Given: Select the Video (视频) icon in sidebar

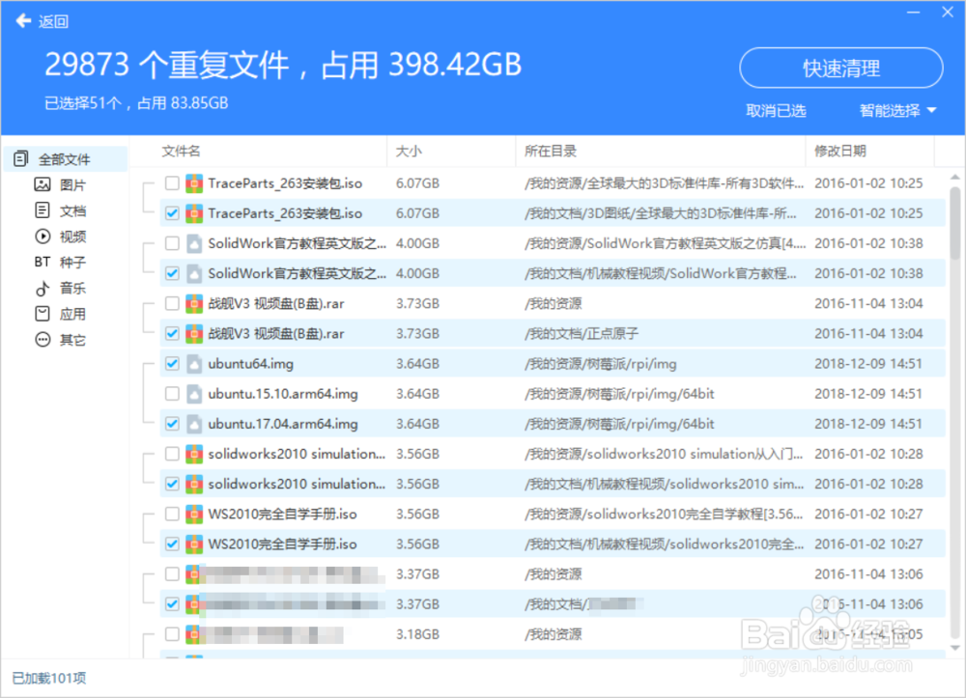Looking at the screenshot, I should (43, 237).
